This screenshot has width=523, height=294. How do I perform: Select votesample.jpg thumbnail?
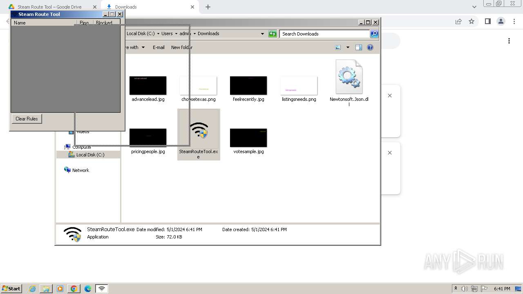tap(248, 138)
